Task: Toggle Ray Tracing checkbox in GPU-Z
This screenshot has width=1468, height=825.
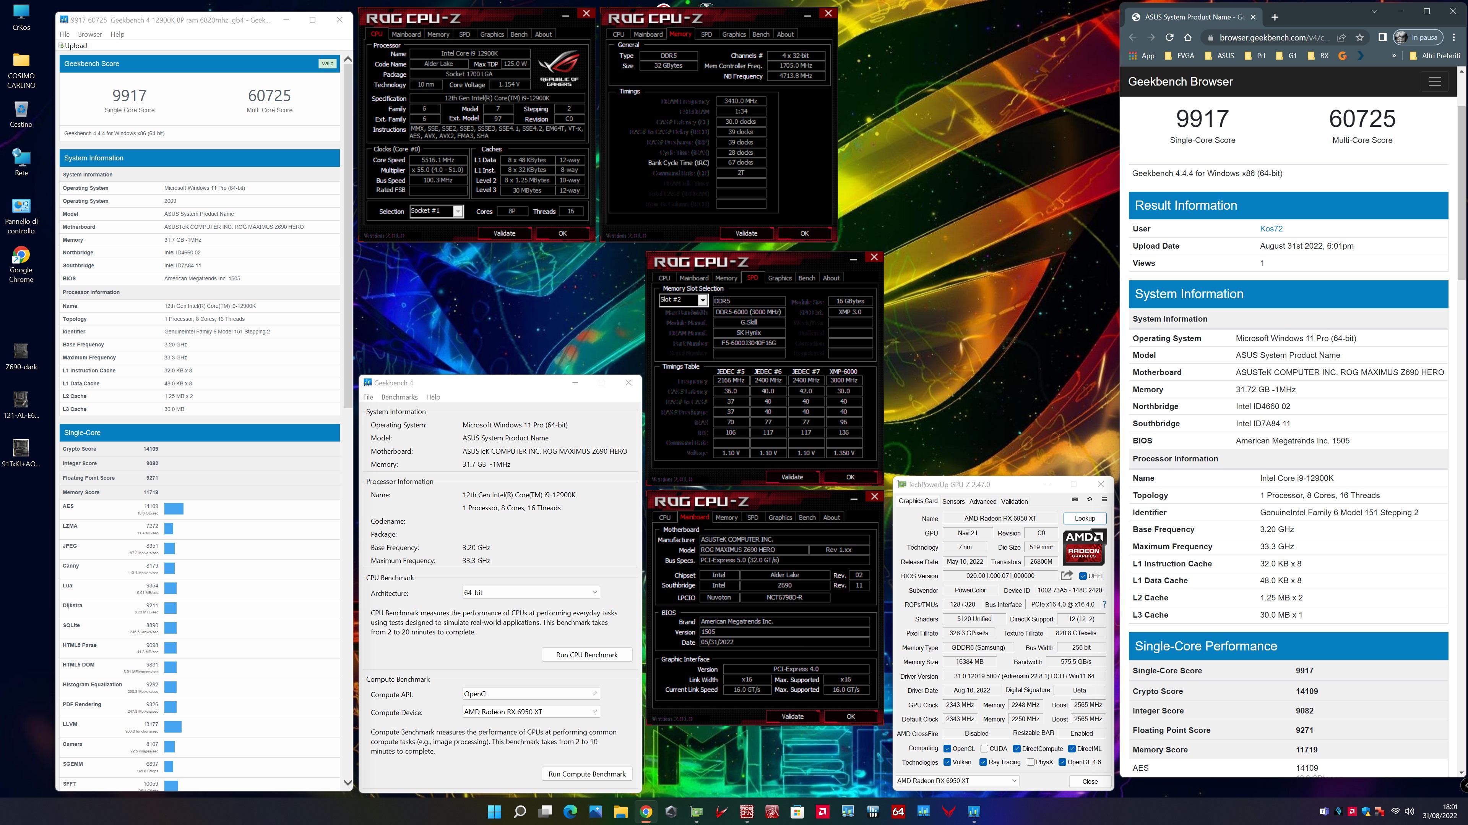Action: click(x=983, y=762)
